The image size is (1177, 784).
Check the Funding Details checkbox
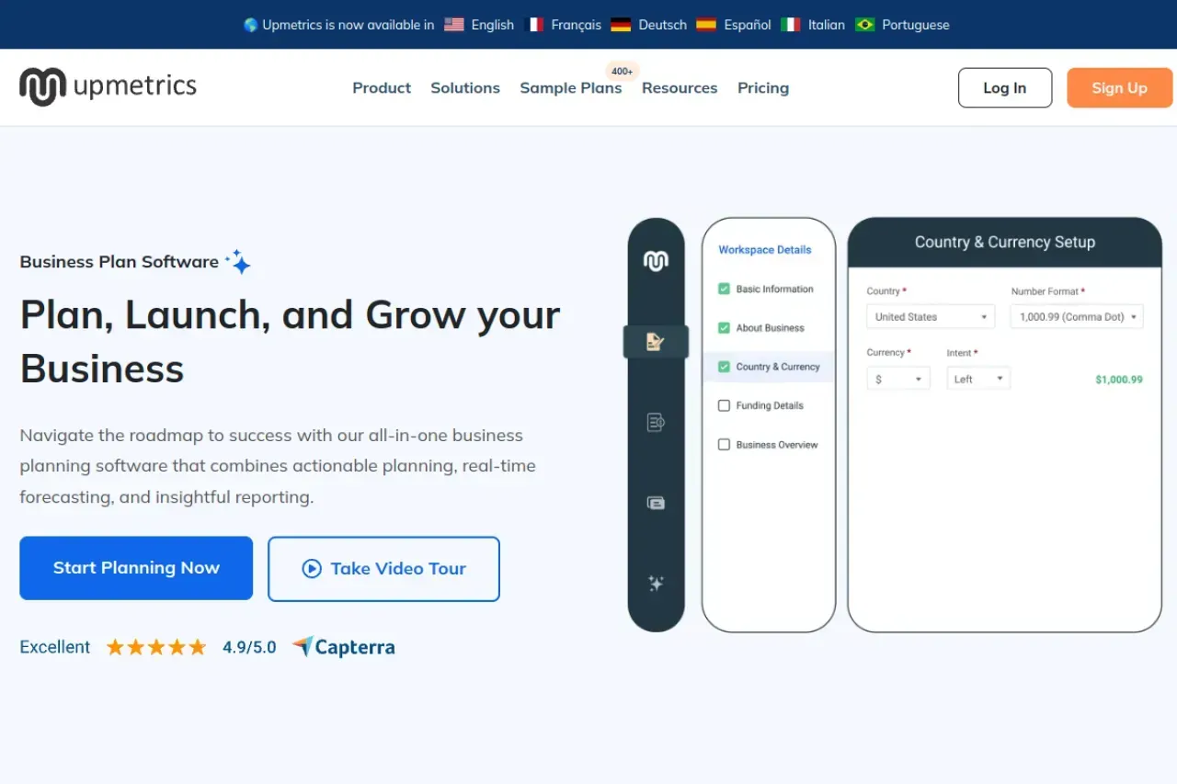click(x=724, y=405)
